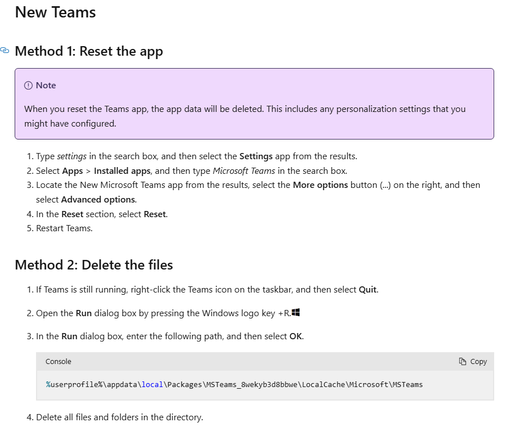Screen dimensions: 515x427
Task: Click the bold 'More options' text
Action: click(320, 185)
